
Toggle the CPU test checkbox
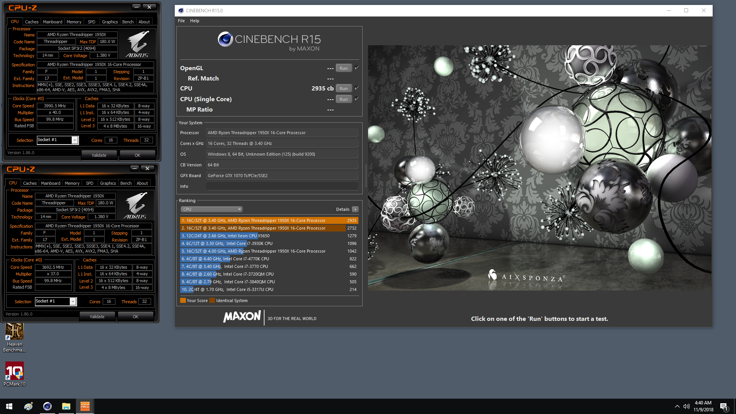tap(356, 88)
